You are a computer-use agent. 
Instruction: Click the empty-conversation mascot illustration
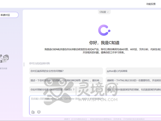point(4,59)
